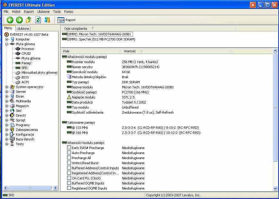Toggle the Early RAS# Precharge checkbox
The height and width of the screenshot is (199, 279).
pyautogui.click(x=69, y=148)
